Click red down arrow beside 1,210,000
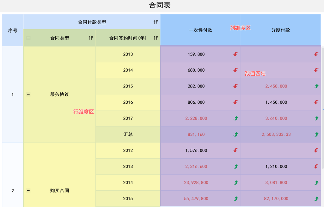This screenshot has width=324, height=210. [x=316, y=166]
